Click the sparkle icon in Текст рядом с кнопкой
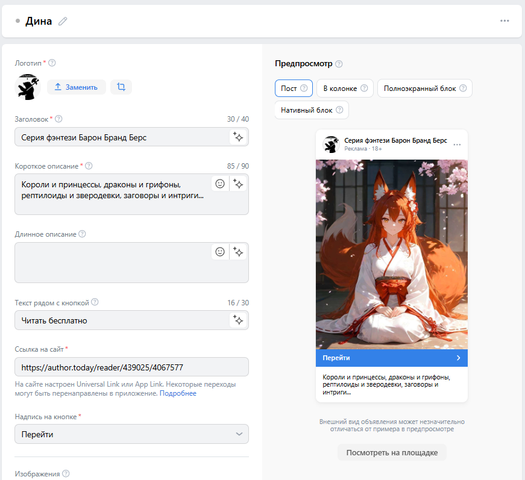Image resolution: width=525 pixels, height=480 pixels. click(239, 320)
